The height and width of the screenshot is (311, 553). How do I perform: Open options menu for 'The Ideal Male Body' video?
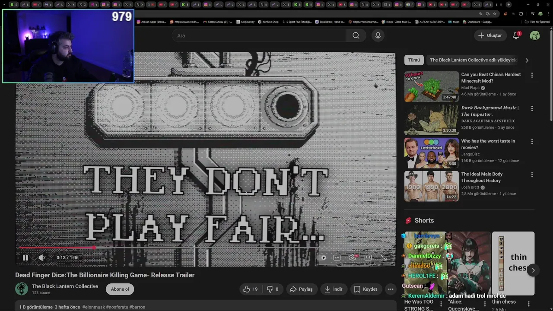tap(532, 175)
